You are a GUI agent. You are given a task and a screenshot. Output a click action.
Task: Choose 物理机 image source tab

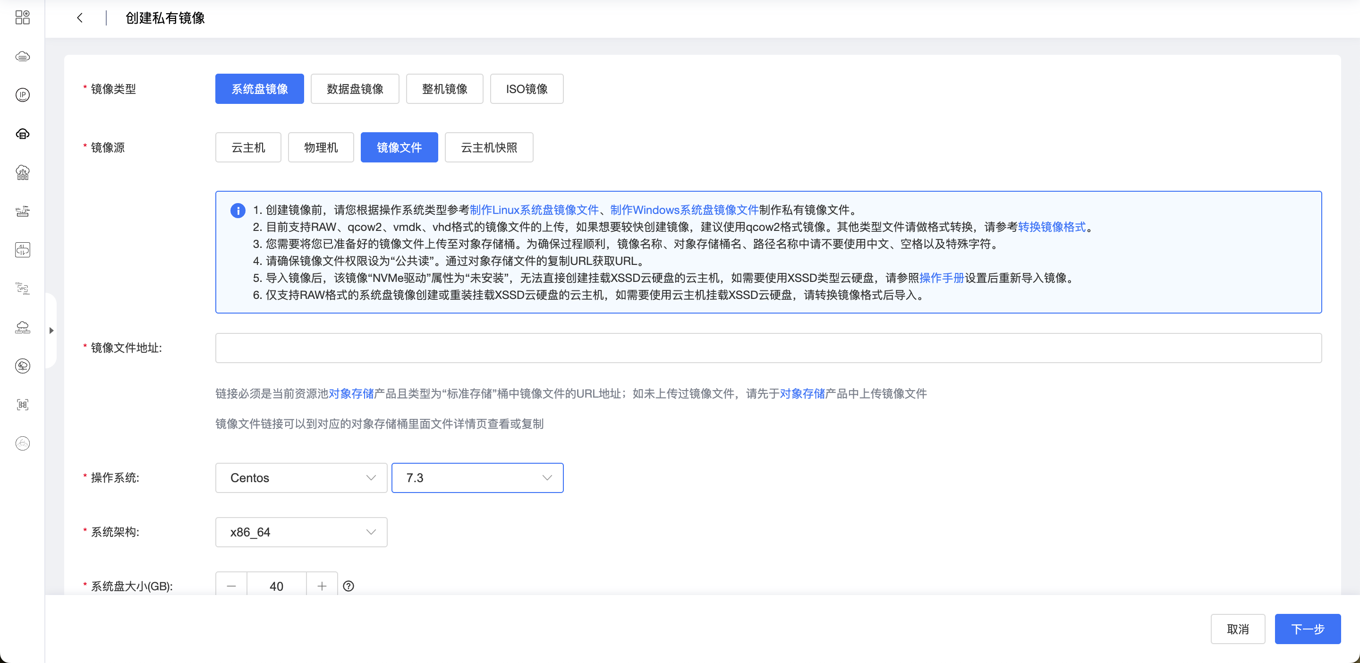click(321, 147)
